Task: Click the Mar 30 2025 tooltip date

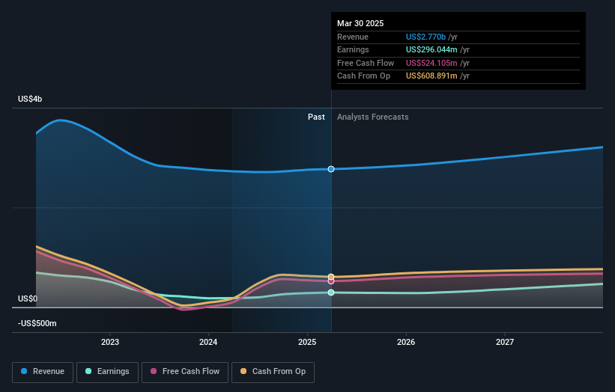Action: coord(360,23)
